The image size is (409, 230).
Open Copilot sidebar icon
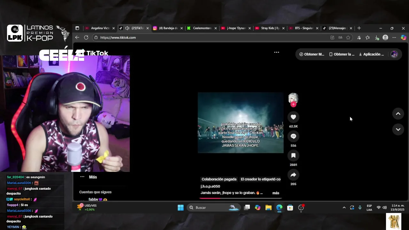click(x=403, y=37)
